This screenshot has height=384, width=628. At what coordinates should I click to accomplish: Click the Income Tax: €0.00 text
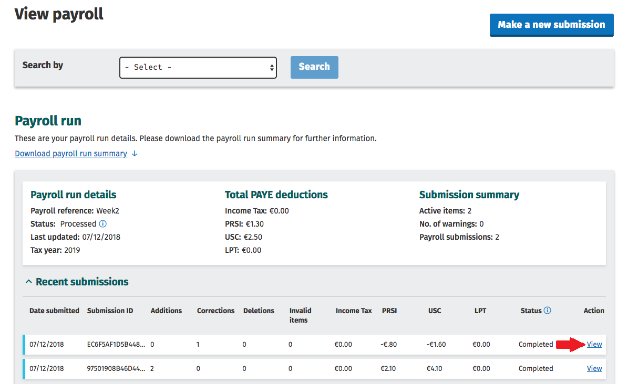coord(257,211)
